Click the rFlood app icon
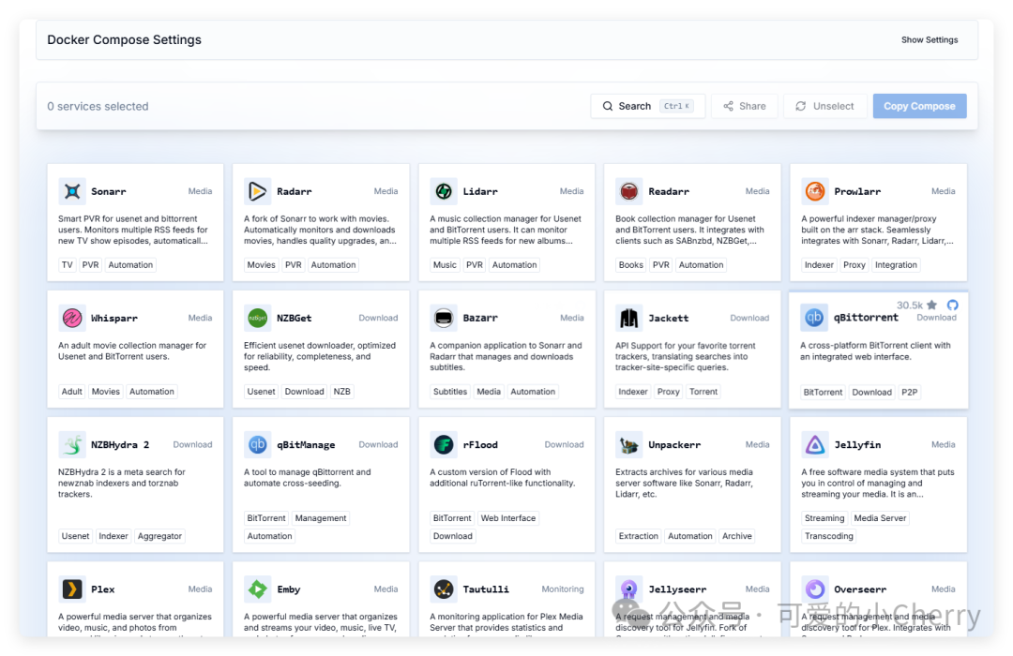The height and width of the screenshot is (656, 1013). coord(443,444)
